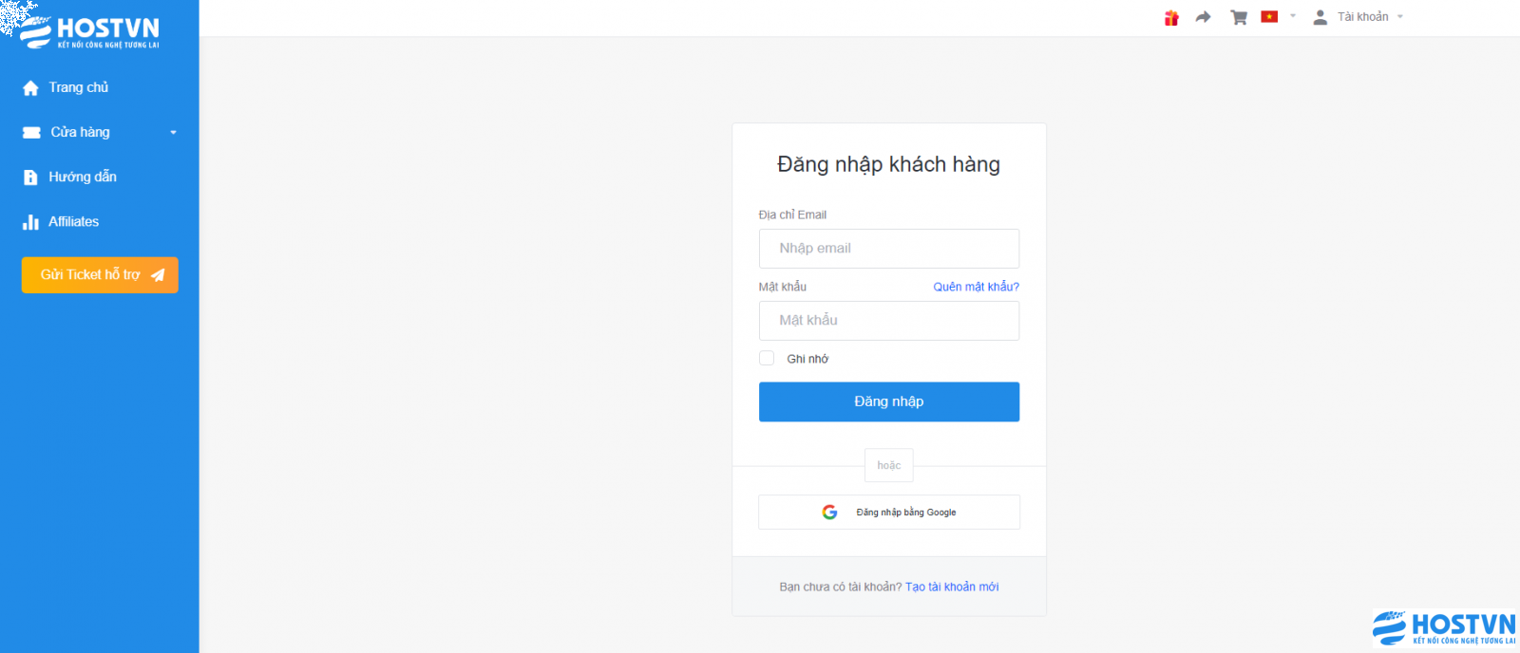Click the Hướng dẫn document icon
The image size is (1520, 653).
click(30, 177)
